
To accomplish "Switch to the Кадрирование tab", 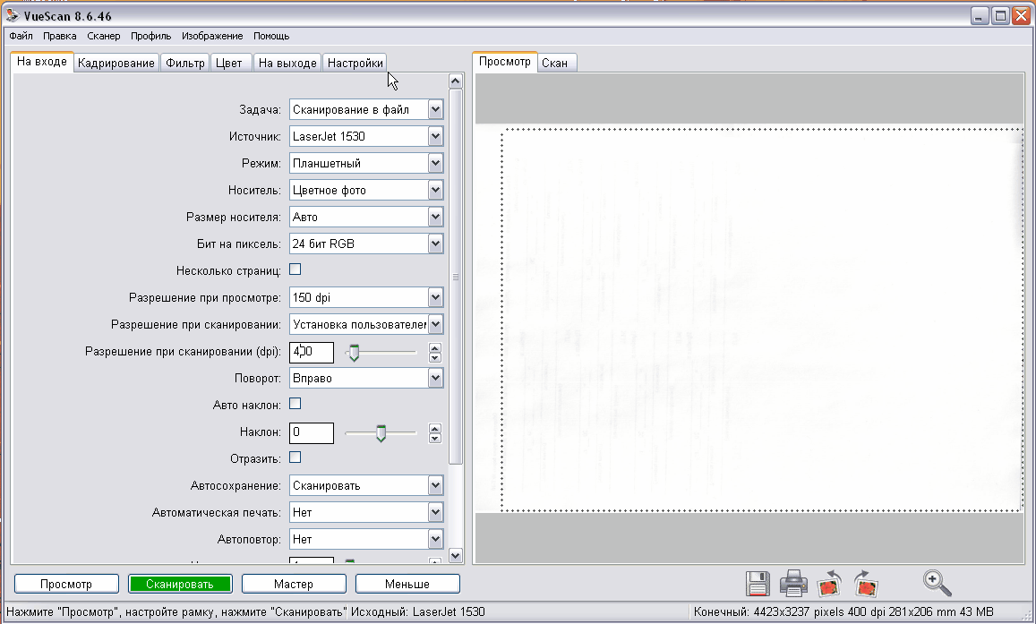I will (116, 63).
